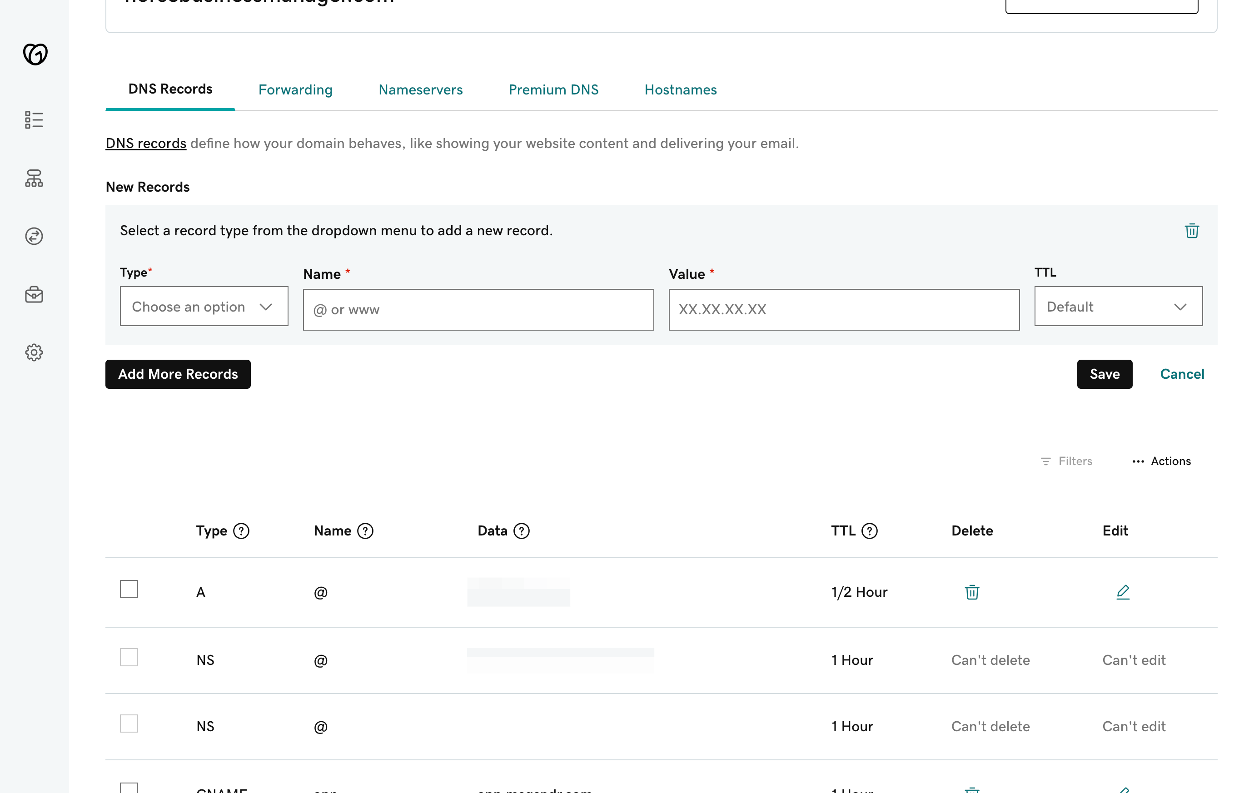
Task: Remove the new record row with trash icon
Action: click(x=1191, y=231)
